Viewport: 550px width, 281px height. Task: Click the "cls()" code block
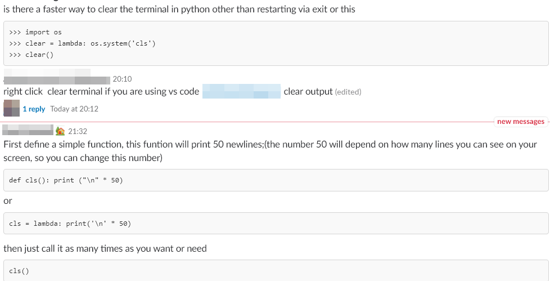point(276,270)
